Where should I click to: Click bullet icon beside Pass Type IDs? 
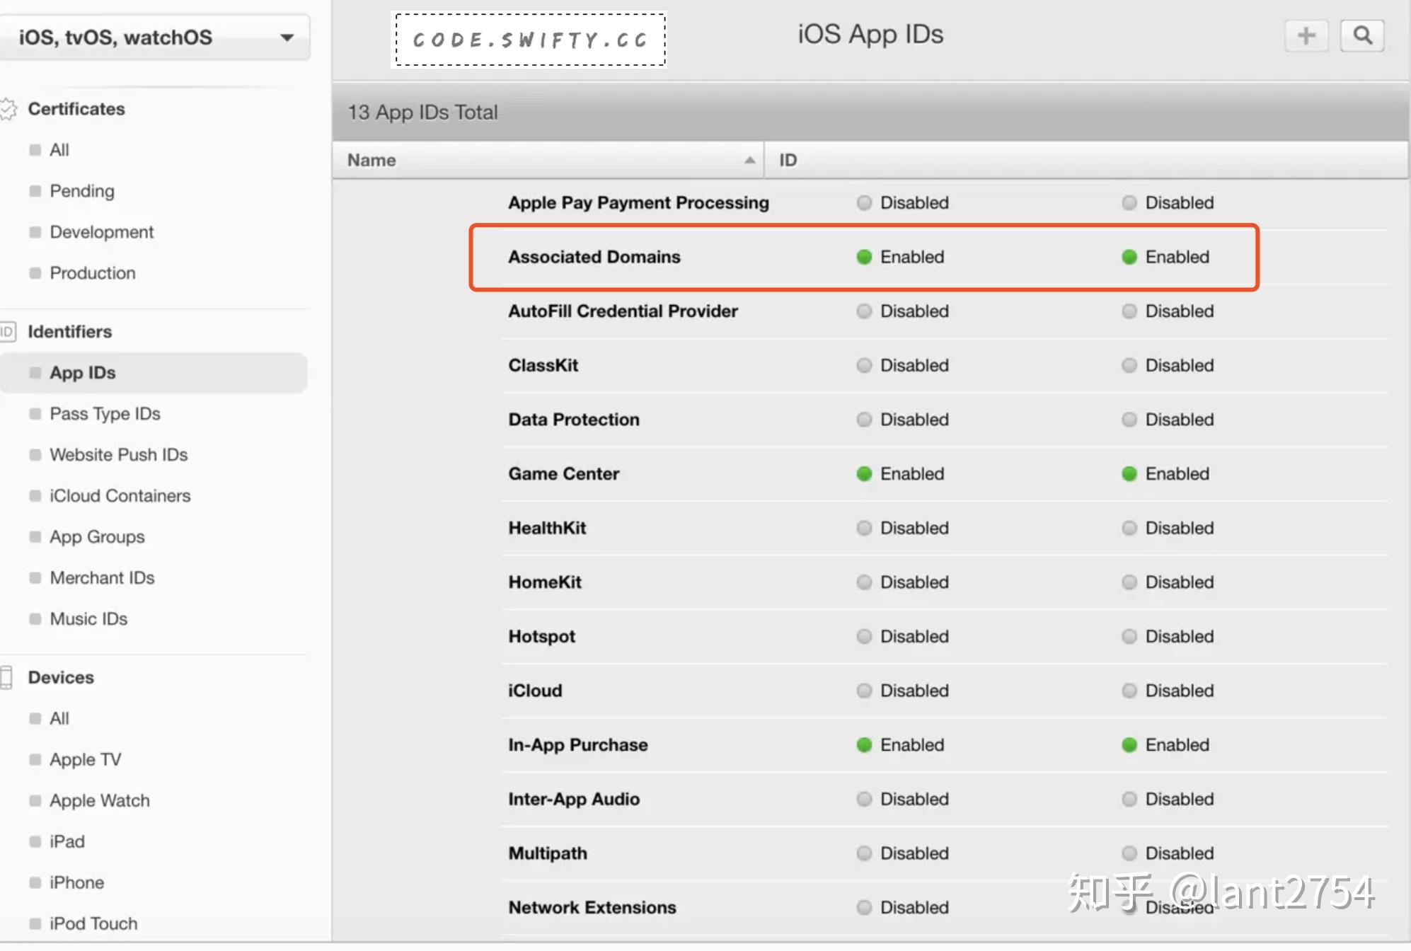[35, 414]
